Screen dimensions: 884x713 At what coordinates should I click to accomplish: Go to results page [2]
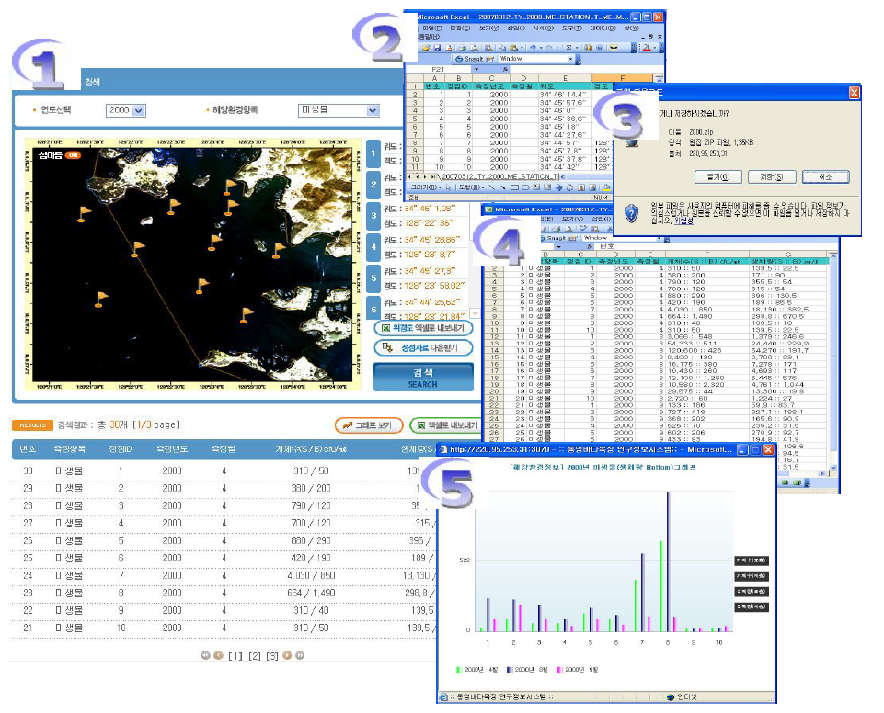point(255,656)
